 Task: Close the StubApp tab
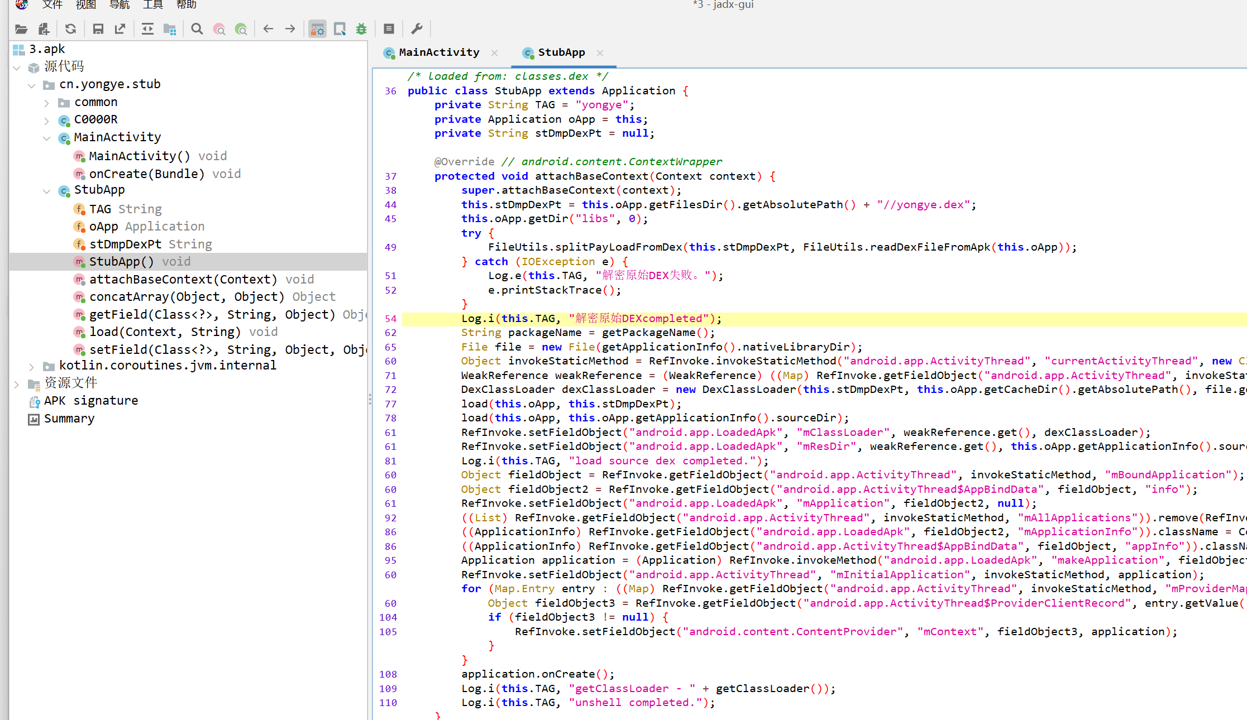[600, 52]
